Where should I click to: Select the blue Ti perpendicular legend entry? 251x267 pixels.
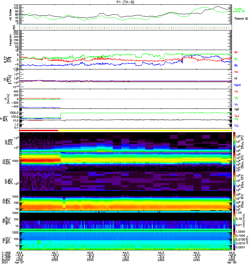(236, 126)
